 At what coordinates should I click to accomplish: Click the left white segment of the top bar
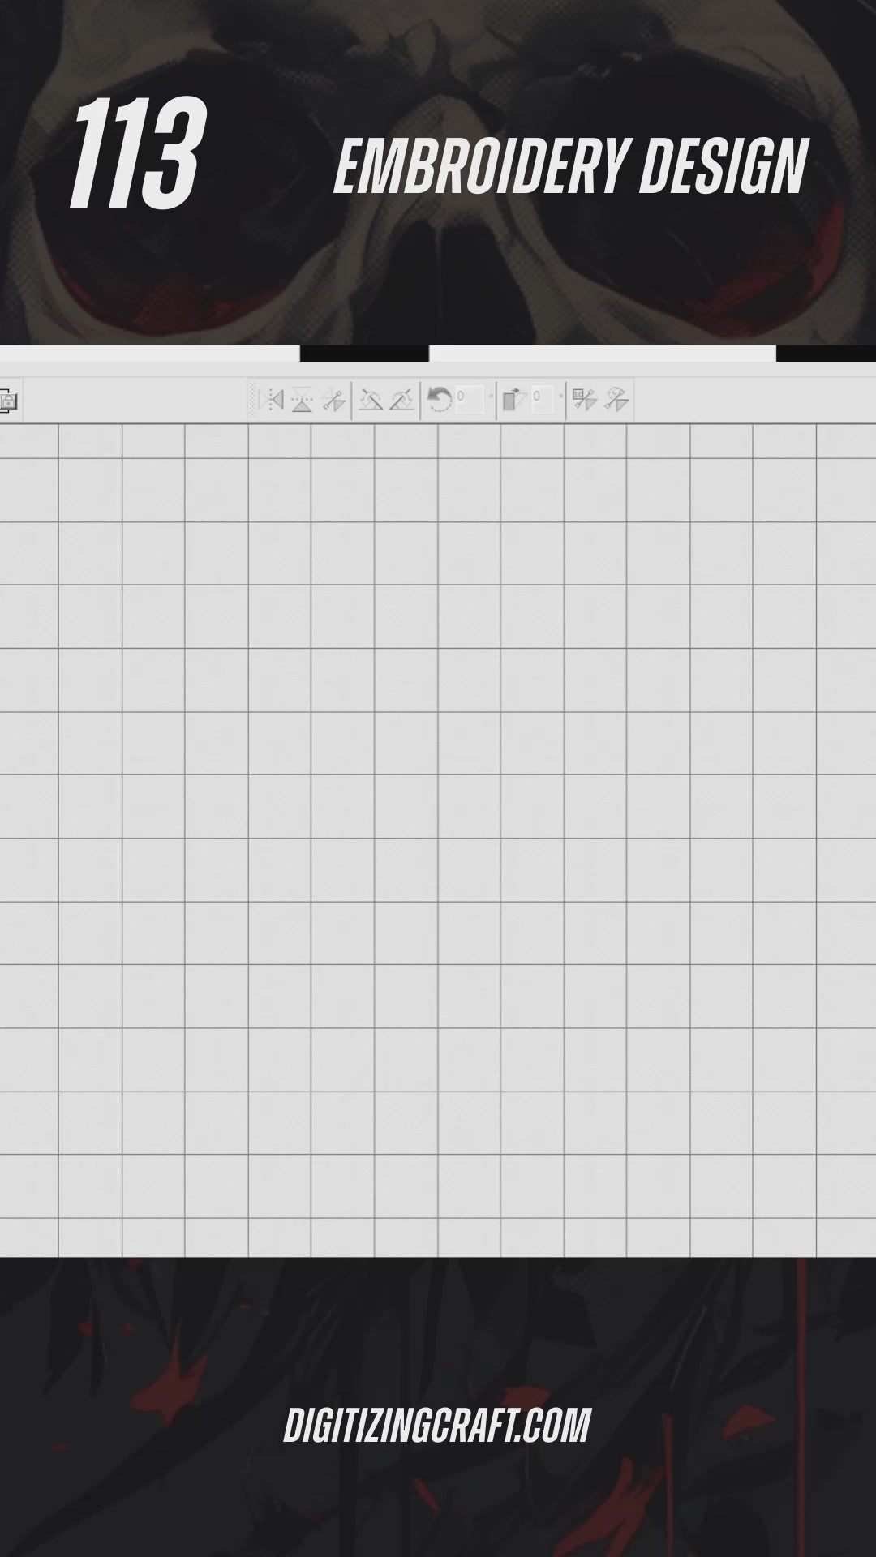pos(150,354)
